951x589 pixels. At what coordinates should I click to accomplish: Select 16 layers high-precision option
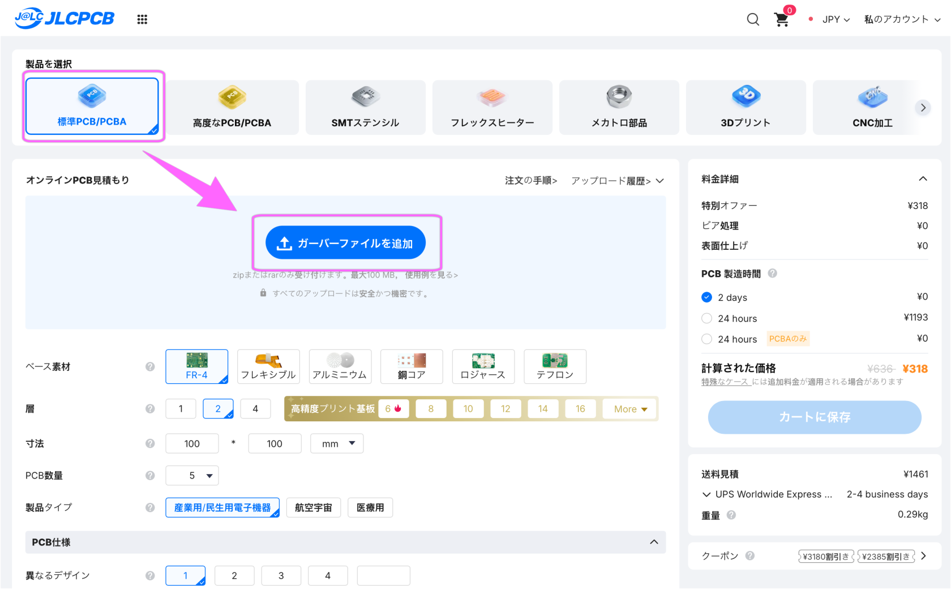pos(580,409)
